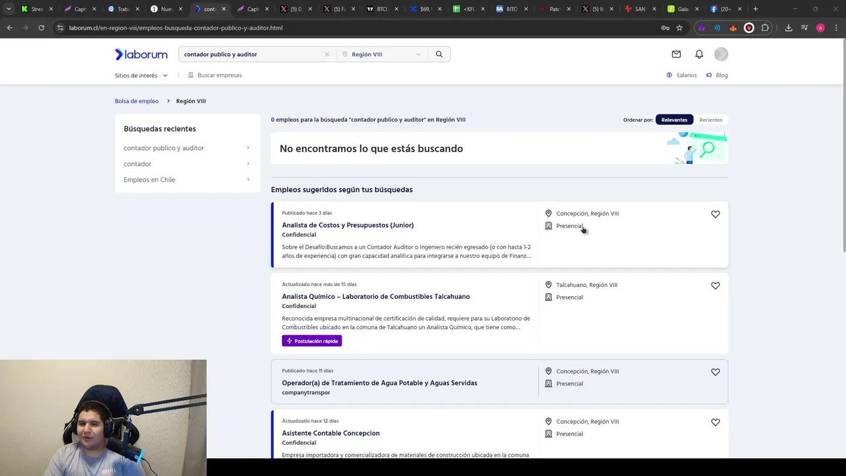Open the user profile avatar
This screenshot has width=846, height=476.
(x=721, y=54)
